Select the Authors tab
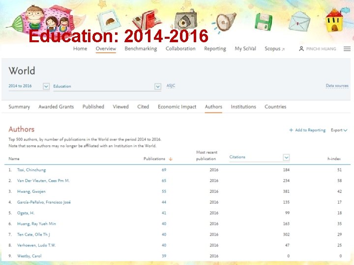The height and width of the screenshot is (265, 354). click(213, 107)
